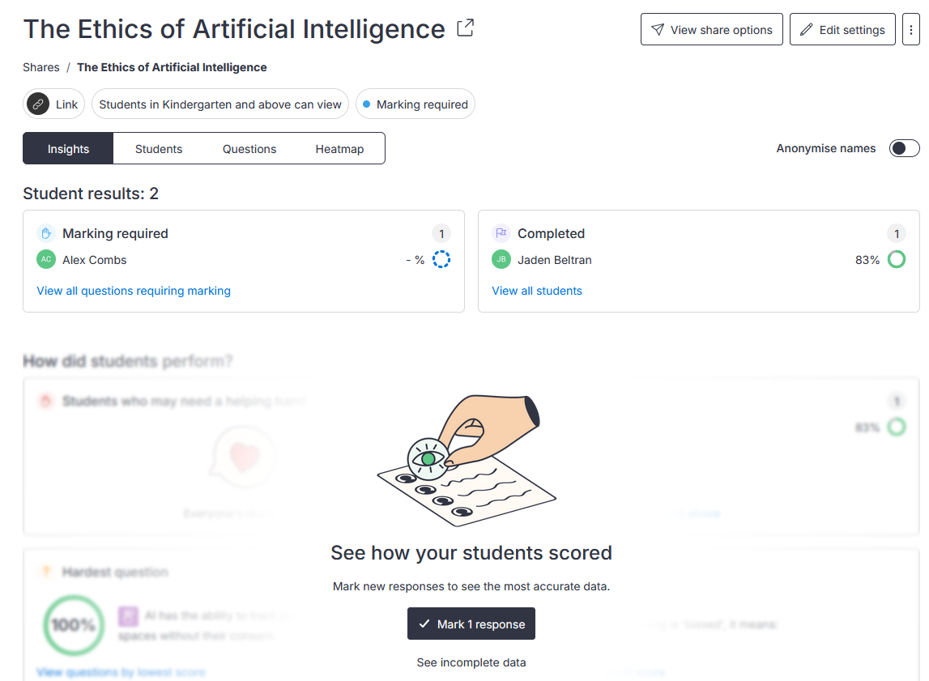Switch to the Questions tab
Viewport: 929px width, 681px height.
249,149
